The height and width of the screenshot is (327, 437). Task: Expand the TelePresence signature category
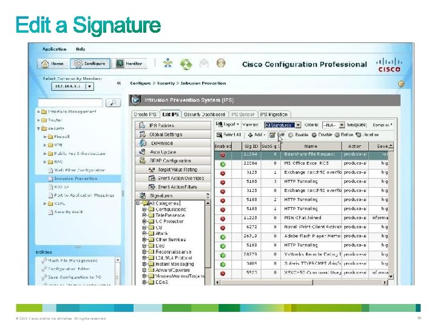pyautogui.click(x=144, y=216)
